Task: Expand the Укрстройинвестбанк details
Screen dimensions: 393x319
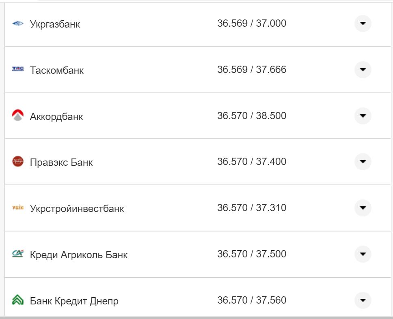Action: point(363,208)
